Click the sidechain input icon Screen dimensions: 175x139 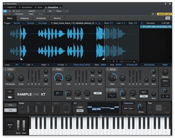(50, 11)
